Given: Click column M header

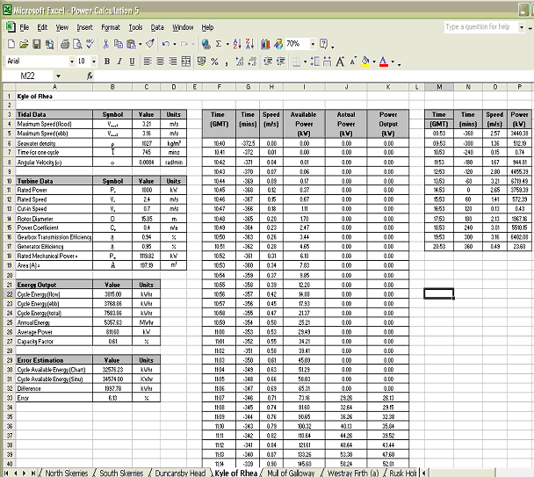Looking at the screenshot, I should [438, 87].
